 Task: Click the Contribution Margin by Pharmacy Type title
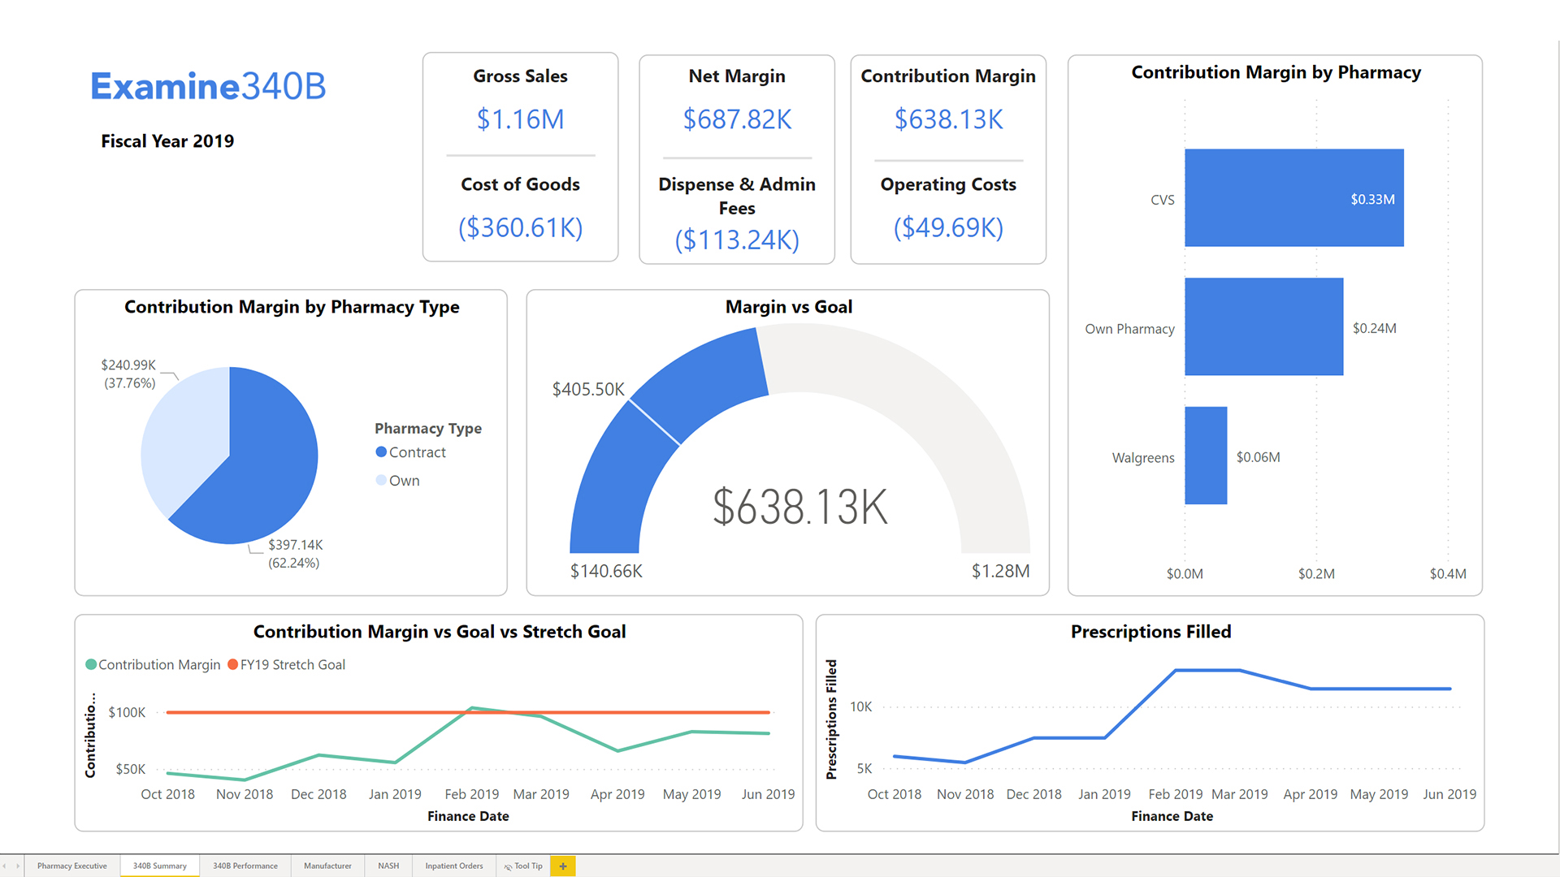pos(292,307)
